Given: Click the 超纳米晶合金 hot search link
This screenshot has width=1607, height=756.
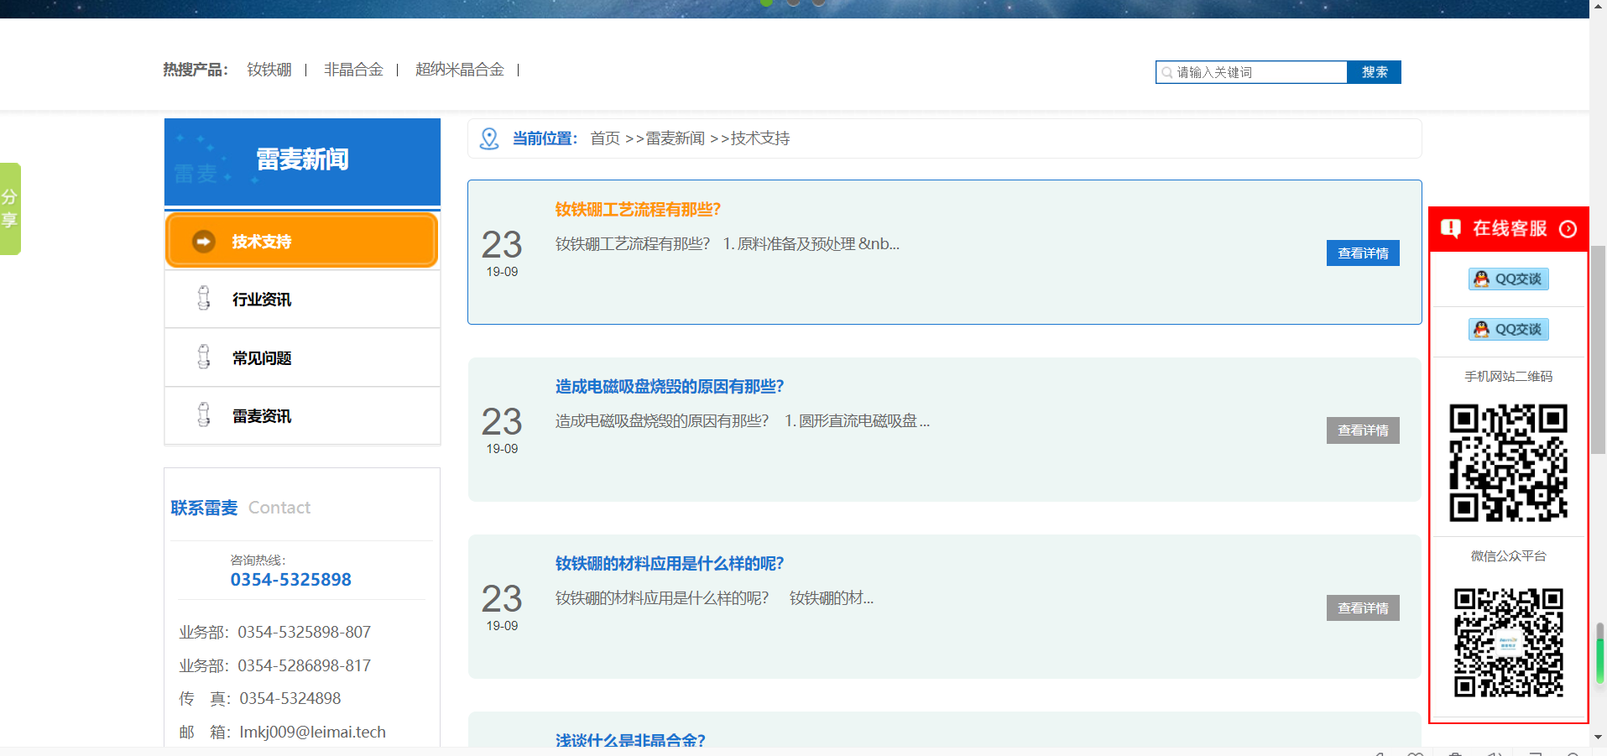Looking at the screenshot, I should [x=460, y=70].
